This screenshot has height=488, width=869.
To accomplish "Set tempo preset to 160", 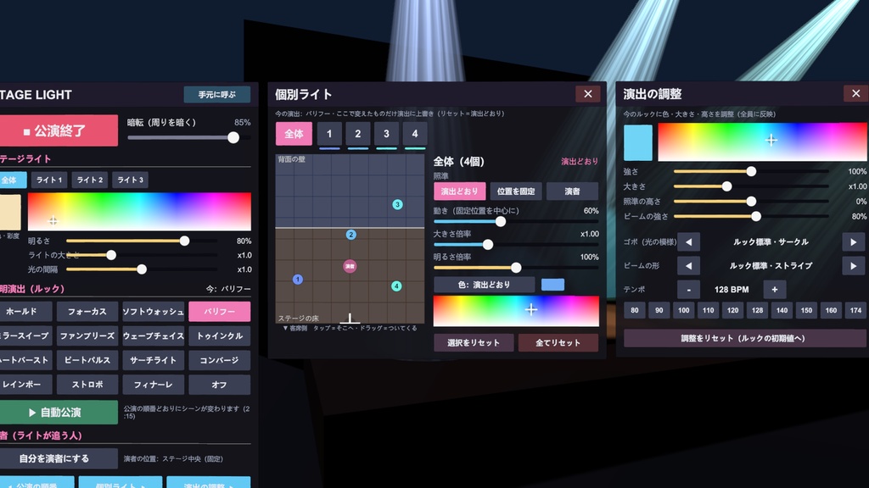I will [x=831, y=310].
